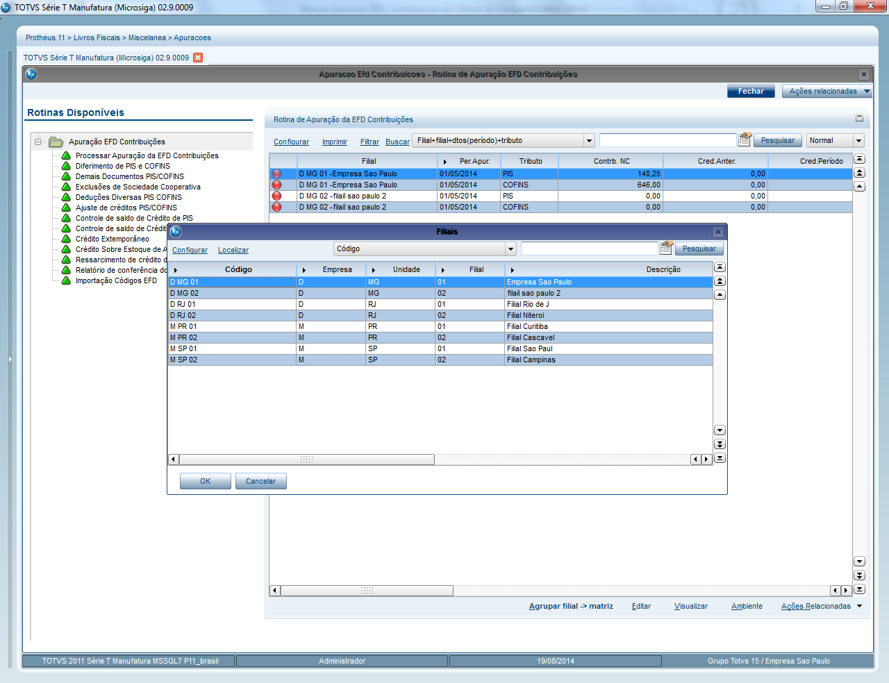This screenshot has width=889, height=683.
Task: Click the Apuração EFD Contribuições folder icon
Action: 56,142
